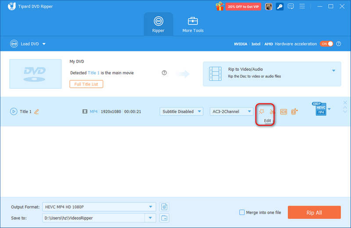This screenshot has width=351, height=228.
Task: Expand the format badge dropdown arrow
Action: (x=329, y=109)
